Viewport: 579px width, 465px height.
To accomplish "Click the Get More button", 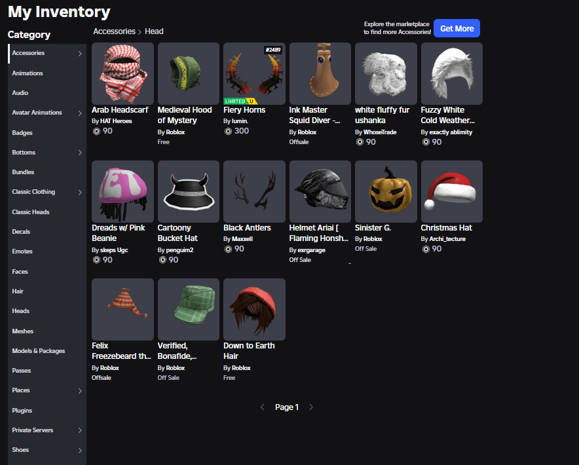I will (457, 28).
